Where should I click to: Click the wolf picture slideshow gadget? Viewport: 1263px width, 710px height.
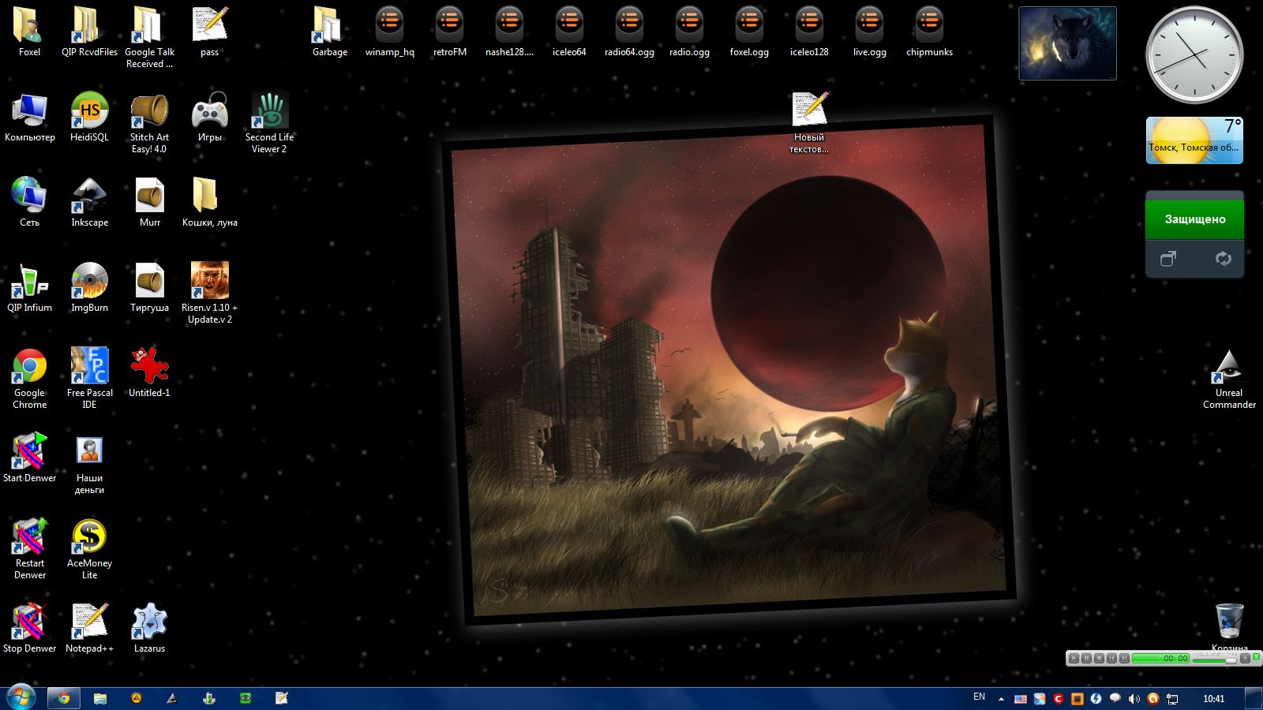point(1067,43)
